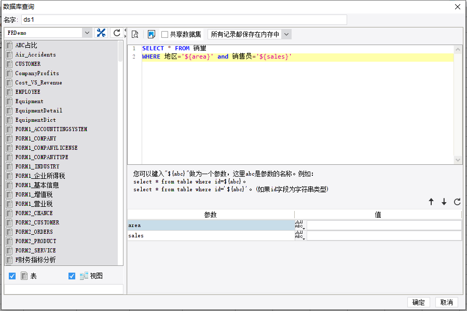Enable the 共享数据集 checkbox
The image size is (467, 311).
165,35
